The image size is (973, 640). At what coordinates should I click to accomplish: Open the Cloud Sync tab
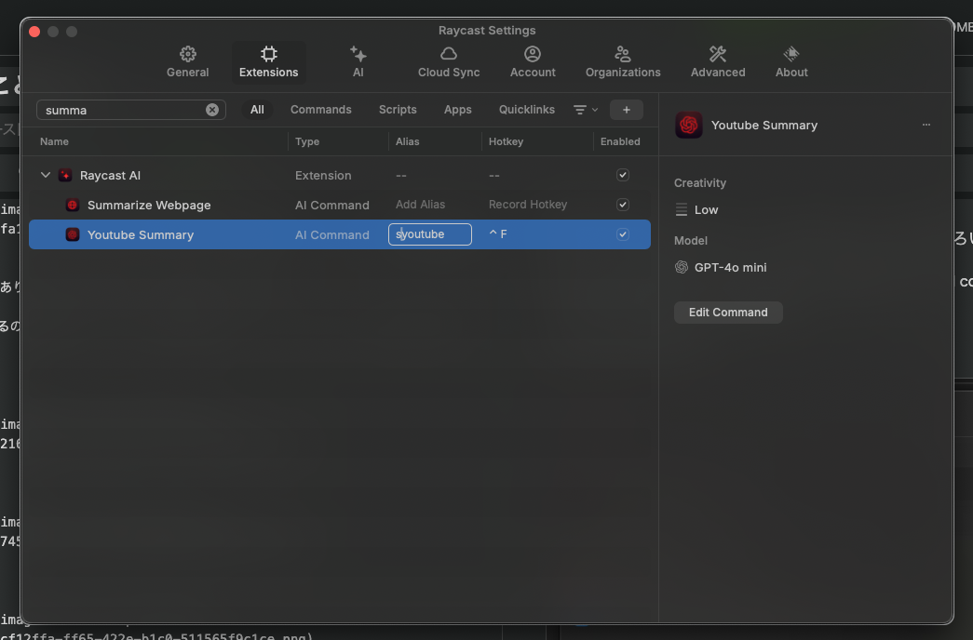449,62
